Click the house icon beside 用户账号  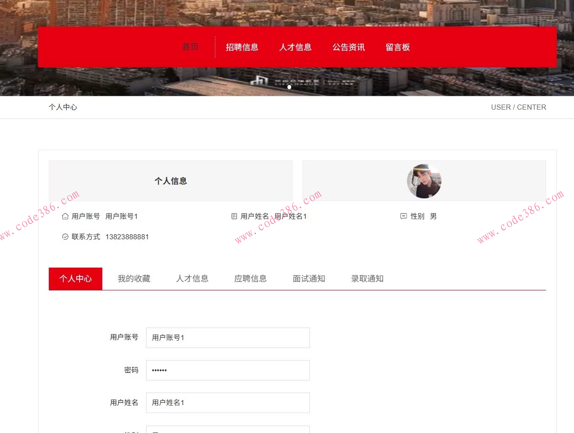click(65, 216)
